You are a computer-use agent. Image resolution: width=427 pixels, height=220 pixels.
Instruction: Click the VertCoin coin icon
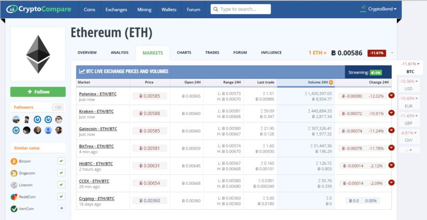click(x=14, y=209)
